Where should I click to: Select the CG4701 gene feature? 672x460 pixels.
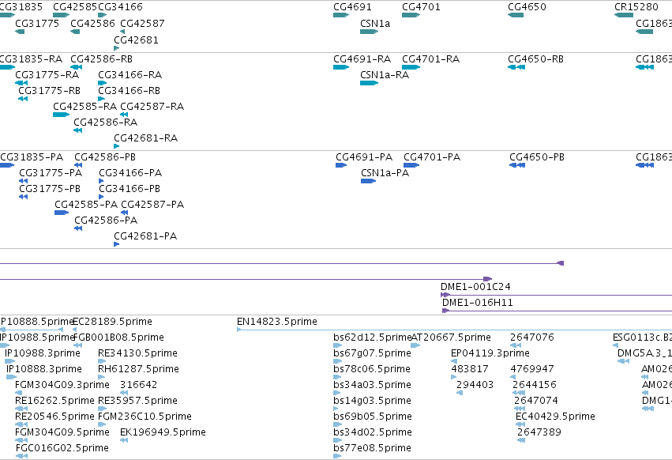pos(411,15)
